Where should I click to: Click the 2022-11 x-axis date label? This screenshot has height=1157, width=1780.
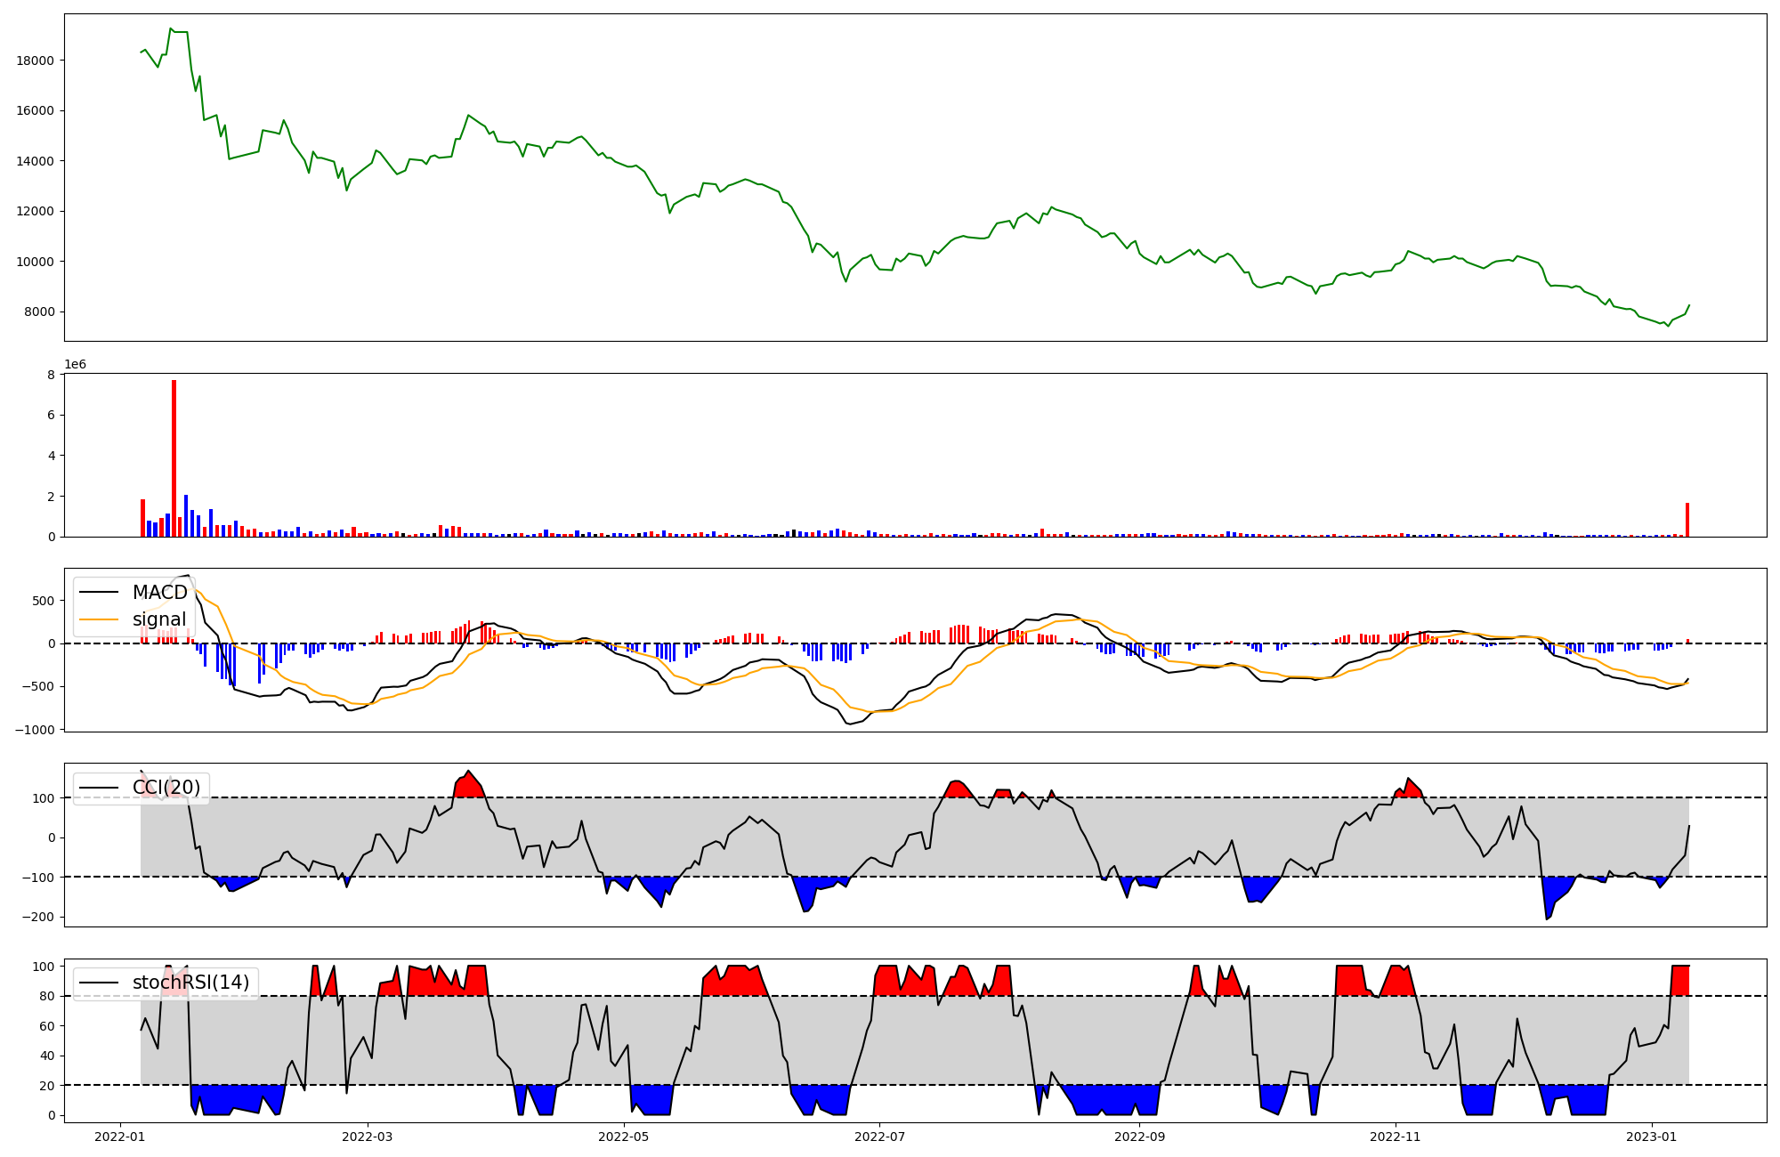[1395, 1137]
